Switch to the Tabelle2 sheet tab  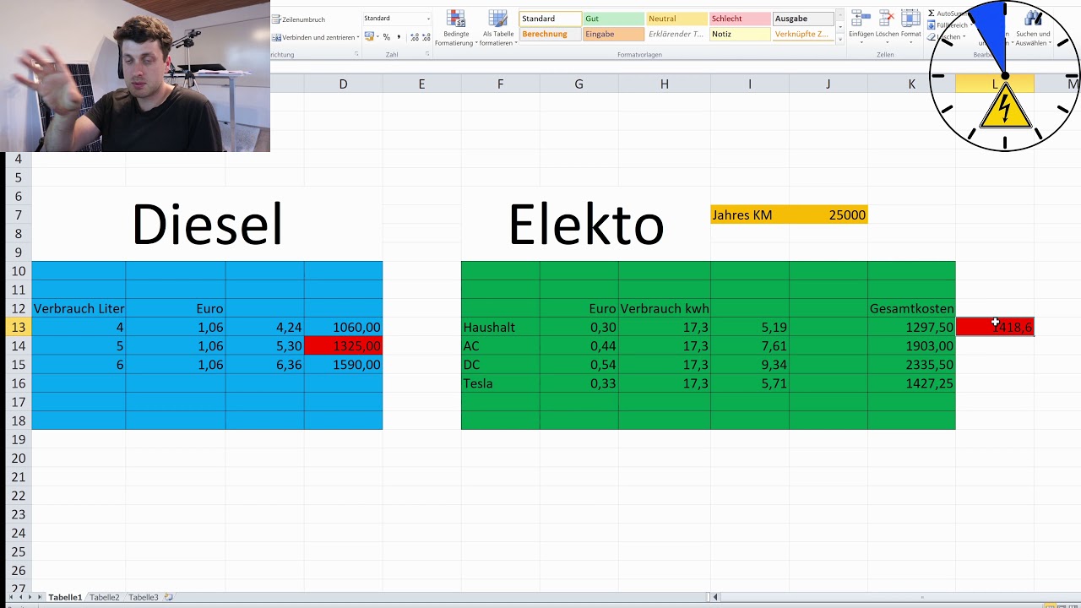(105, 597)
